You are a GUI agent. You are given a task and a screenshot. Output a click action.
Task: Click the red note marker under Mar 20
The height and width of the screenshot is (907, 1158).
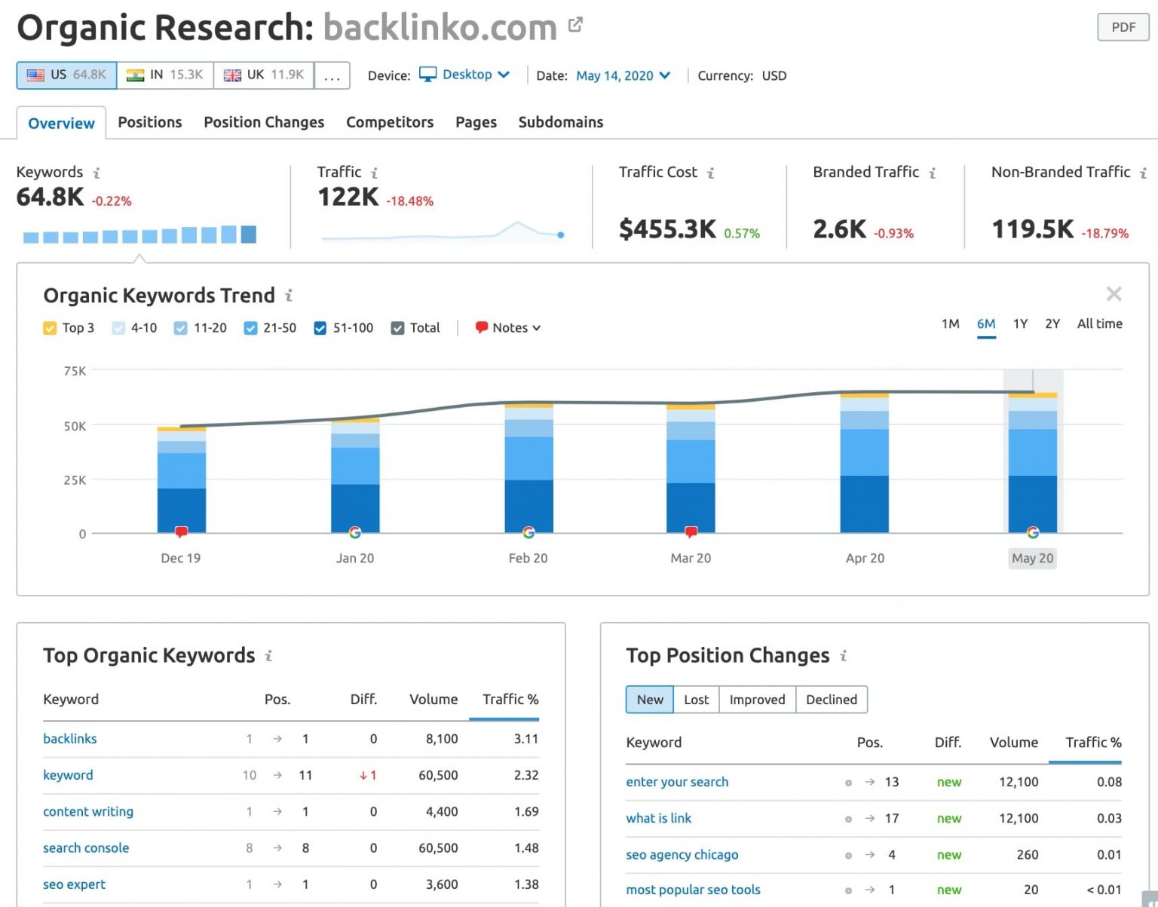click(x=691, y=532)
